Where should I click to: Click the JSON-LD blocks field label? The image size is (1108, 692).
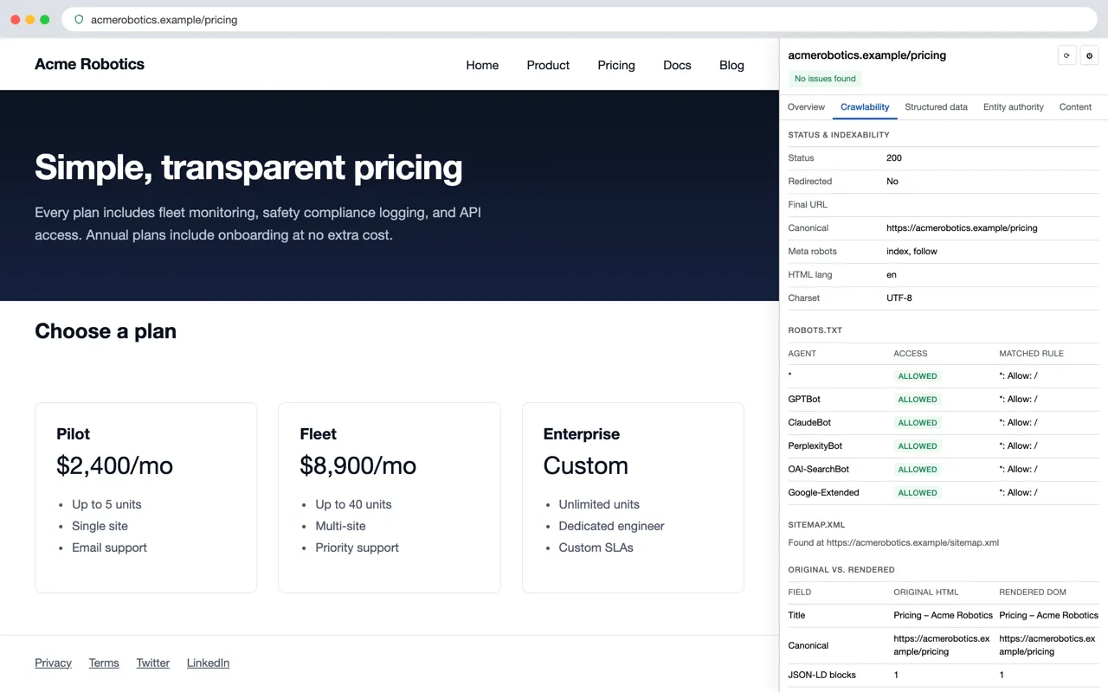pos(821,675)
